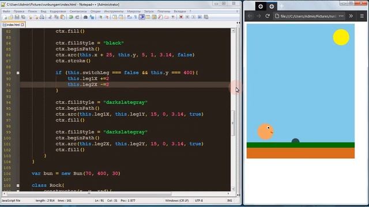Image resolution: width=369 pixels, height=207 pixels.
Task: Click the Replace toolbar icon
Action: (92, 17)
